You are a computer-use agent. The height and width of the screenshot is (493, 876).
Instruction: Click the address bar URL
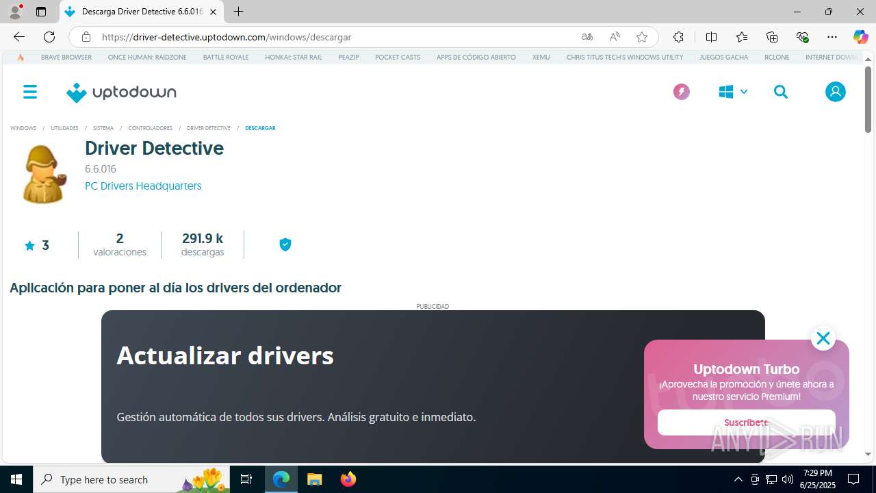(227, 37)
